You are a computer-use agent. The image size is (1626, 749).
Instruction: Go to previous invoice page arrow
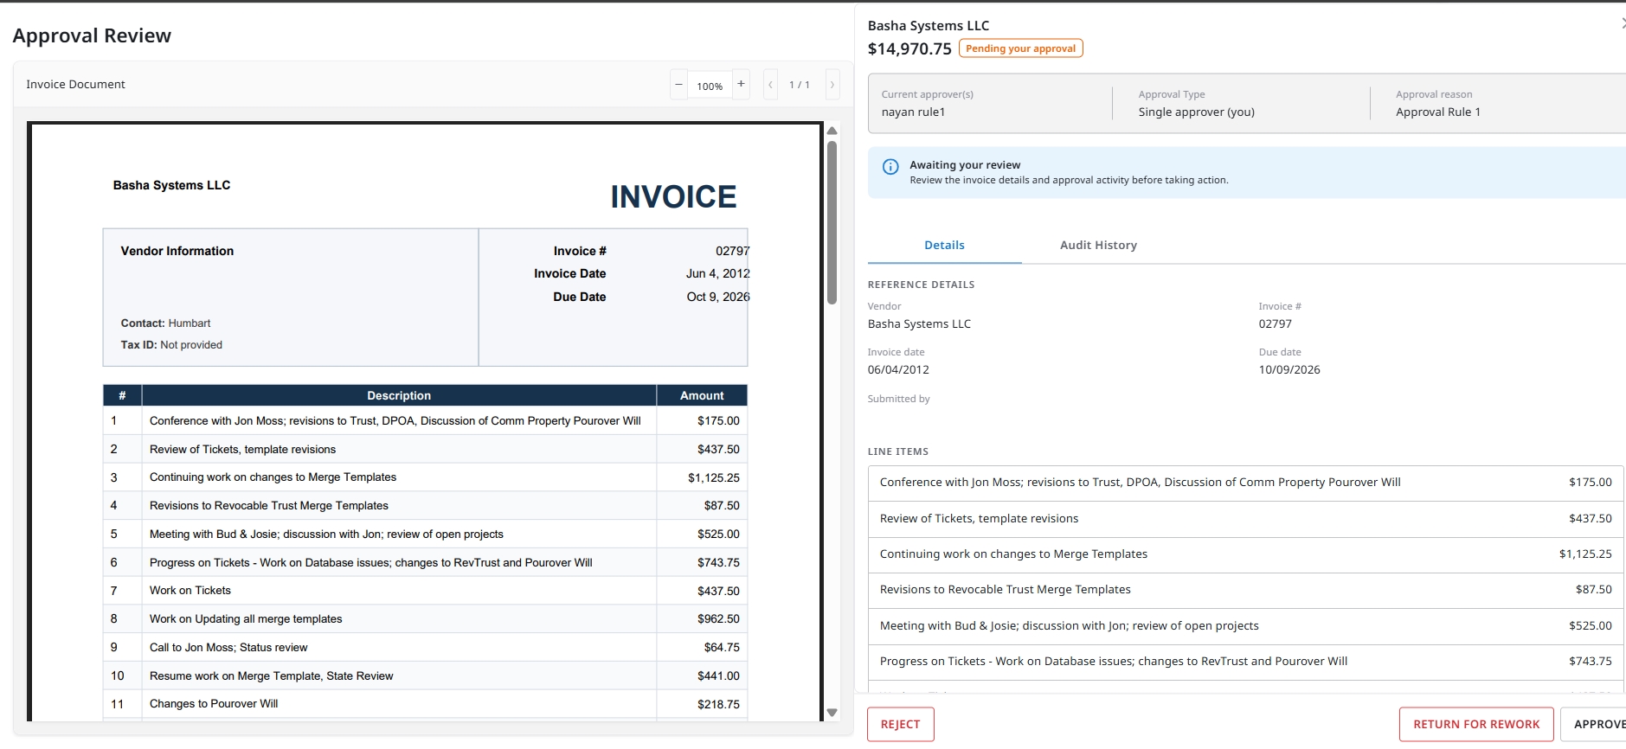[x=770, y=85]
